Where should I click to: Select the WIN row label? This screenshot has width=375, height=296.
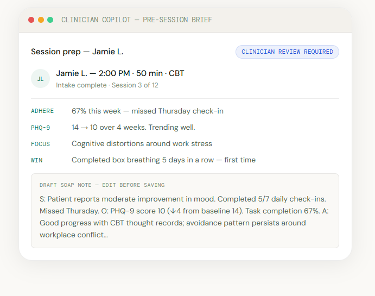pos(37,160)
